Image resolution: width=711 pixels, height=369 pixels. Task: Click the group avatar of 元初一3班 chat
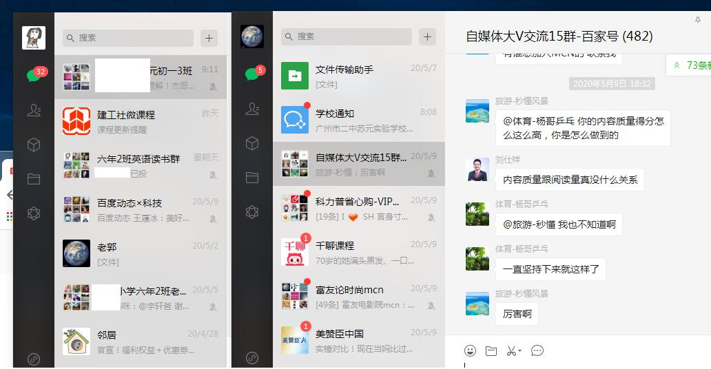click(x=76, y=77)
